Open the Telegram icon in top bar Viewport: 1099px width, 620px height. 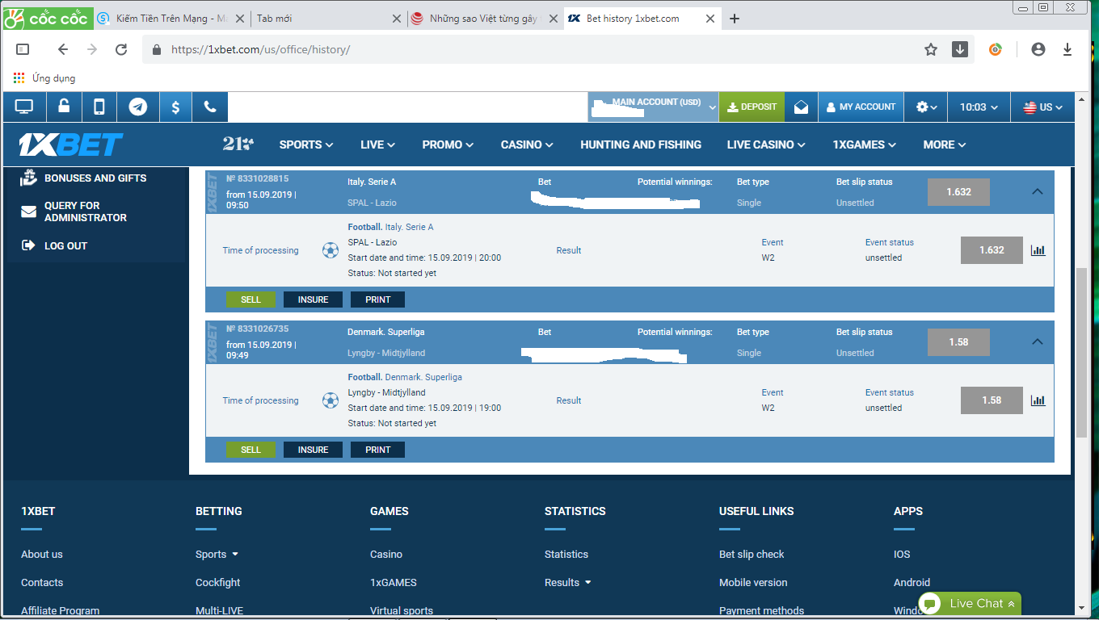pos(138,107)
